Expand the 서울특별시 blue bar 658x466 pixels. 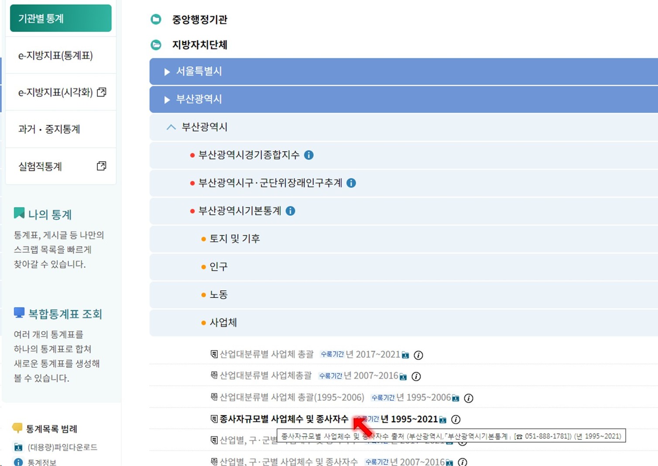[x=404, y=71]
